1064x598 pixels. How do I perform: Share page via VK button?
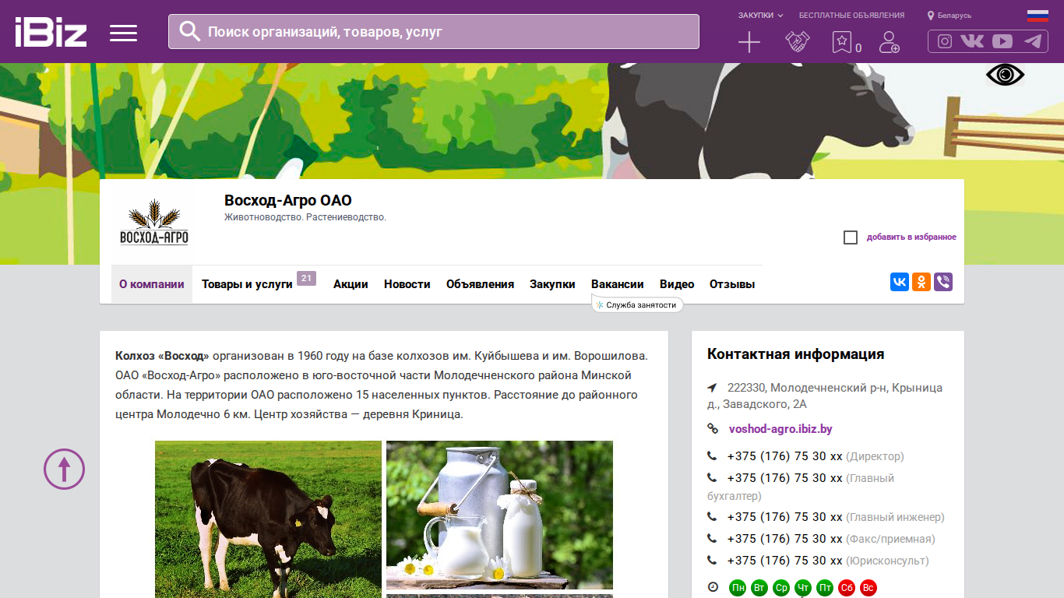pos(900,282)
